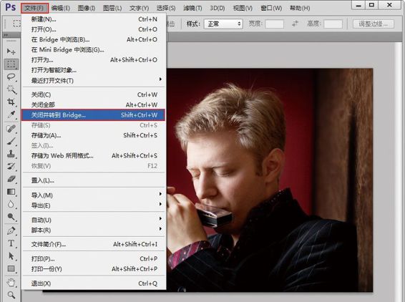This screenshot has height=302, width=405.
Task: Select the Eyedropper tool
Action: 11,115
